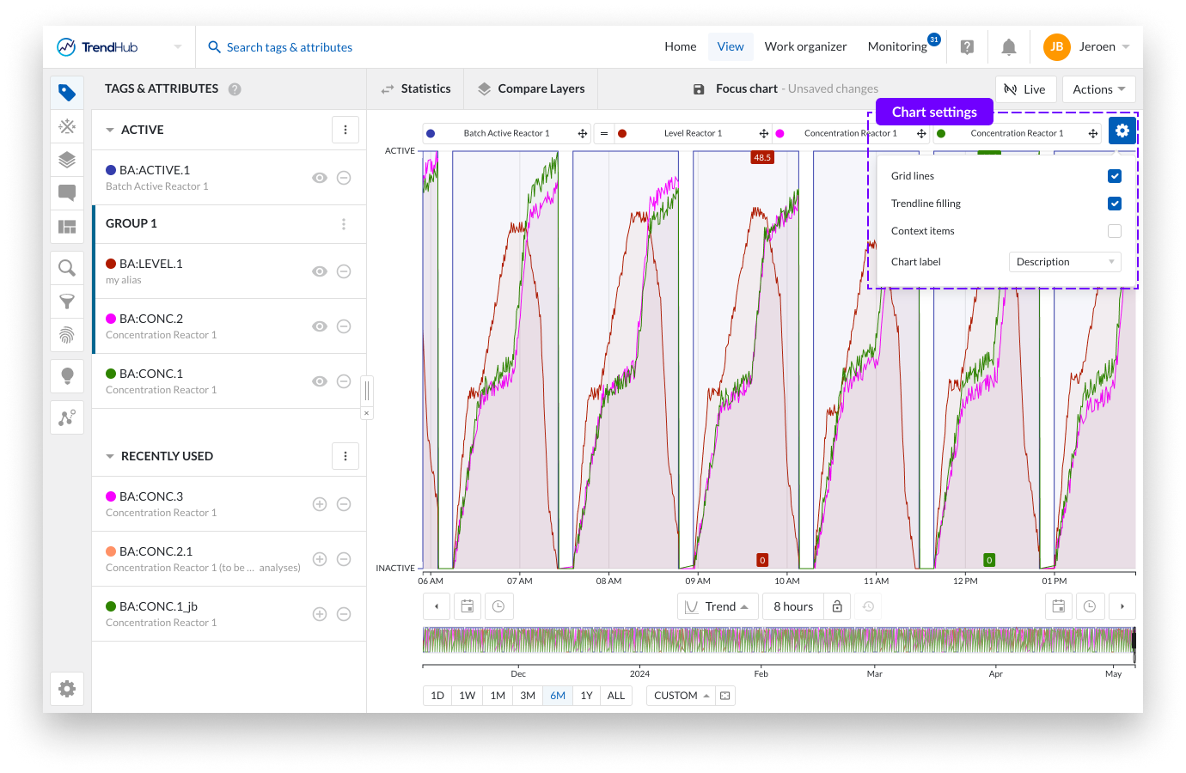Click the magenta BA:CONC.2 color dot
Viewport: 1186px width, 773px height.
click(111, 319)
